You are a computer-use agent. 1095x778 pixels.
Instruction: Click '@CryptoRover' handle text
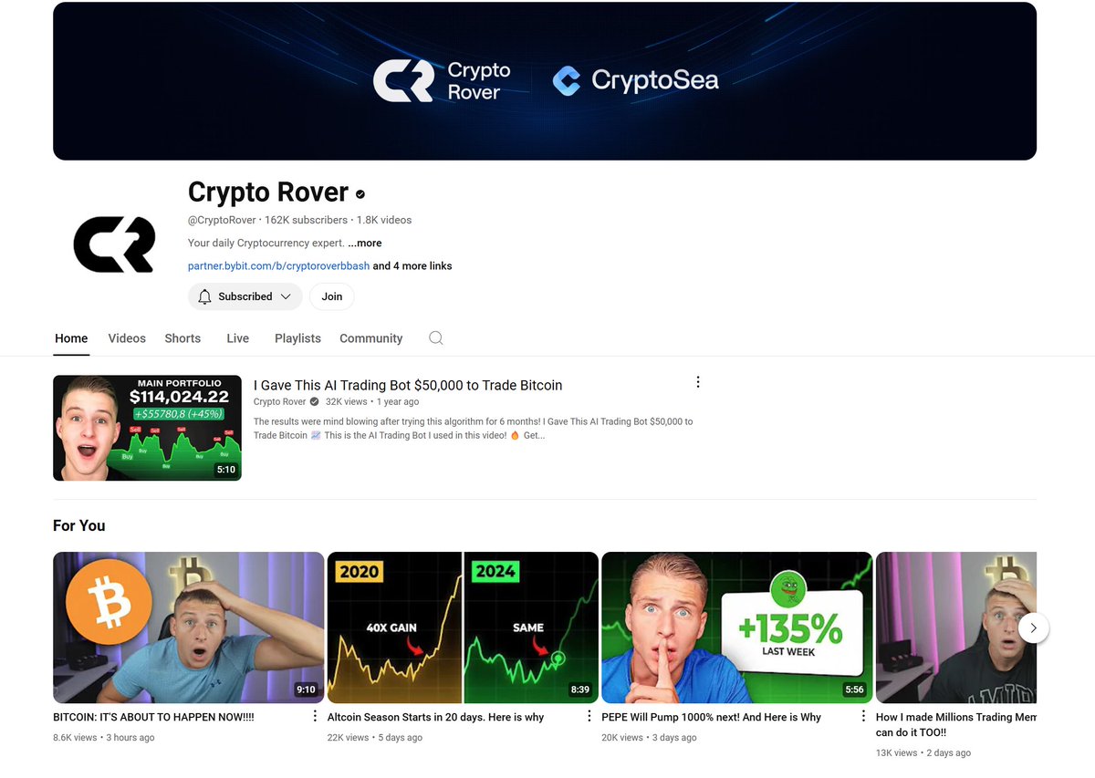click(223, 220)
